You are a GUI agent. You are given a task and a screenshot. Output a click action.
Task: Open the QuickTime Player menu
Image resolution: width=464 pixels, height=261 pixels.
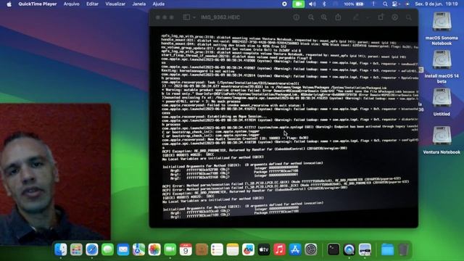tap(37, 4)
